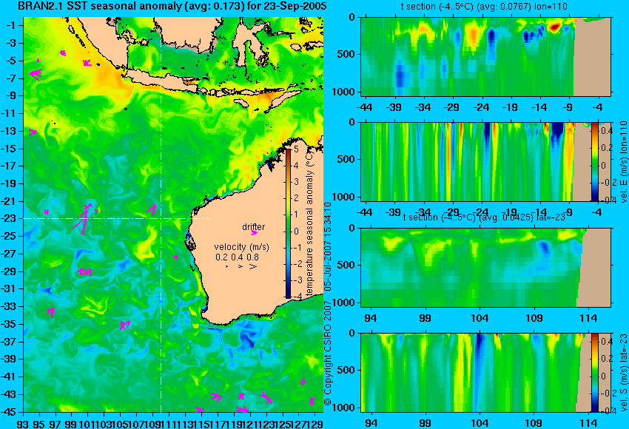The image size is (629, 429).
Task: Click the largest velocity scale arrow for 0.8
Action: (x=253, y=266)
